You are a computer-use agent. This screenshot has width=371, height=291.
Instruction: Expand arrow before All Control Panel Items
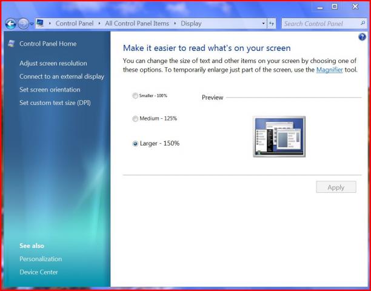click(x=99, y=24)
